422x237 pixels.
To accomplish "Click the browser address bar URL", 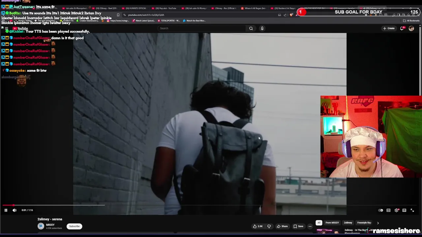I will (x=146, y=15).
